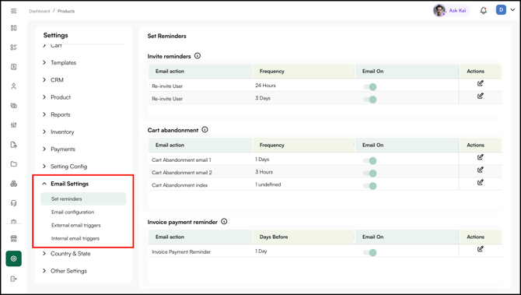Click info icon next to Invoice payment reminder
The width and height of the screenshot is (521, 295).
(224, 222)
